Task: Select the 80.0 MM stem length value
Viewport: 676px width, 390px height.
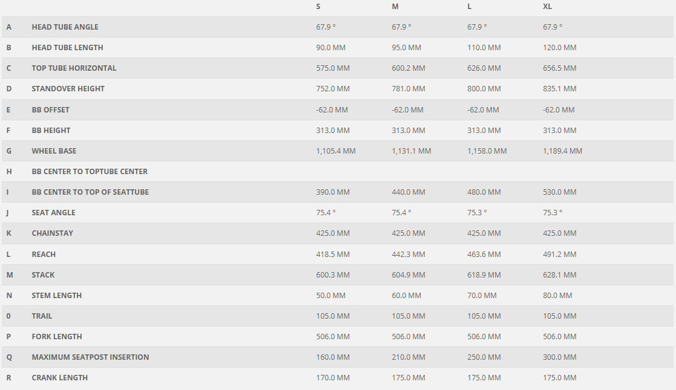Action: pos(557,296)
